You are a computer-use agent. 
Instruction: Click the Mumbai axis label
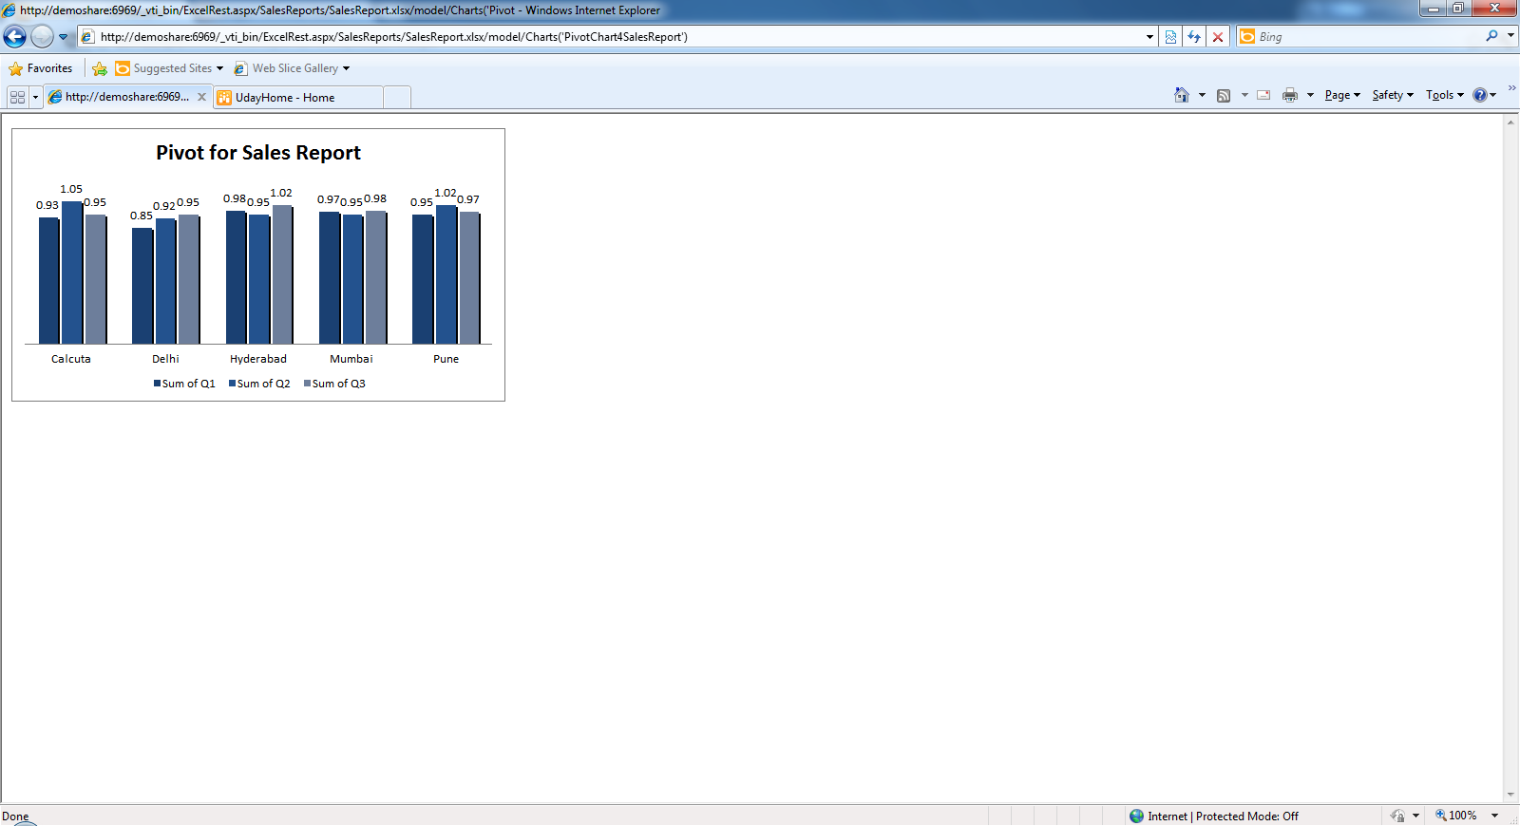pos(351,359)
